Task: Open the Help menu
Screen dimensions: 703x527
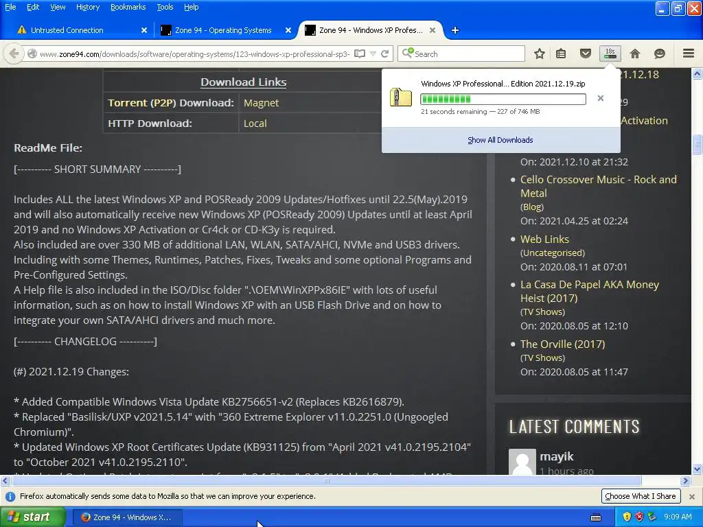Action: [191, 7]
